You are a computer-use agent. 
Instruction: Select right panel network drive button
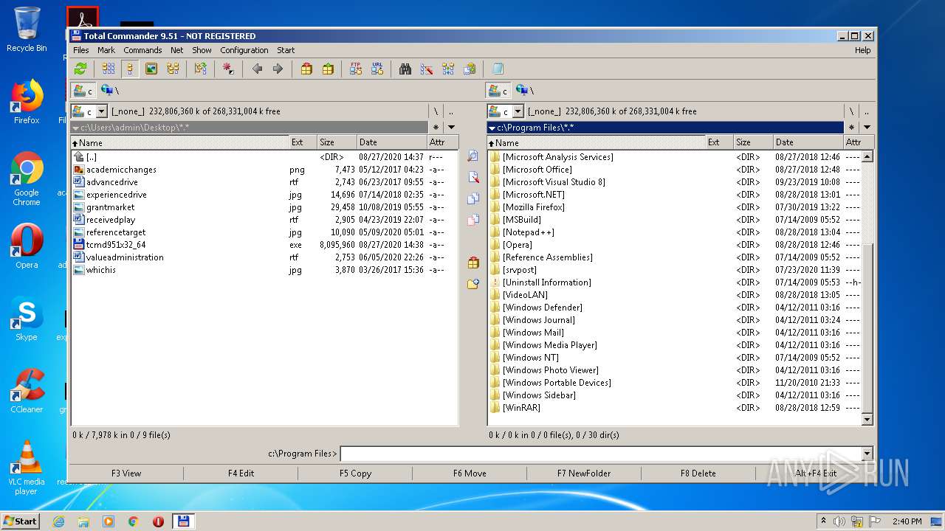coord(523,91)
